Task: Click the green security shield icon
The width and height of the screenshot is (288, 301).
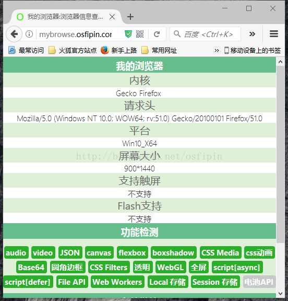Action: 128,34
